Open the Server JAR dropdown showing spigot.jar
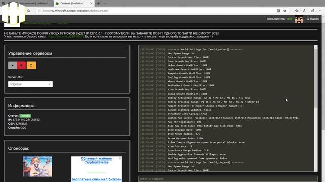325x182 pixels. (x=30, y=84)
